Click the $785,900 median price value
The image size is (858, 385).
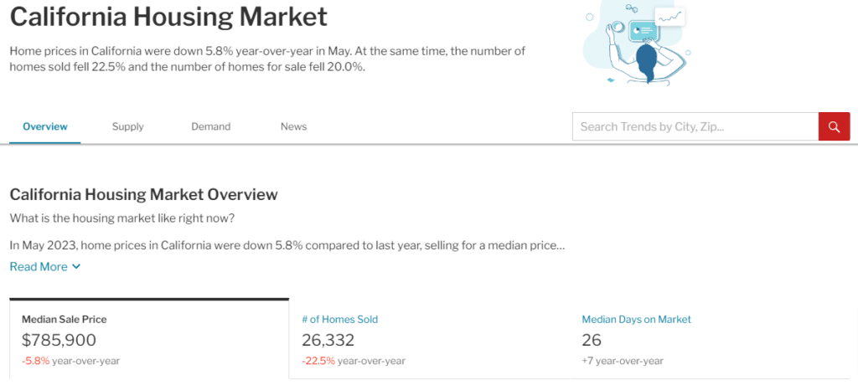[x=59, y=340]
